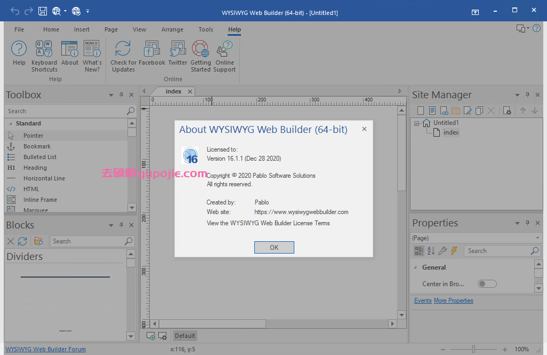Click Check for Updates icon

coord(123,56)
